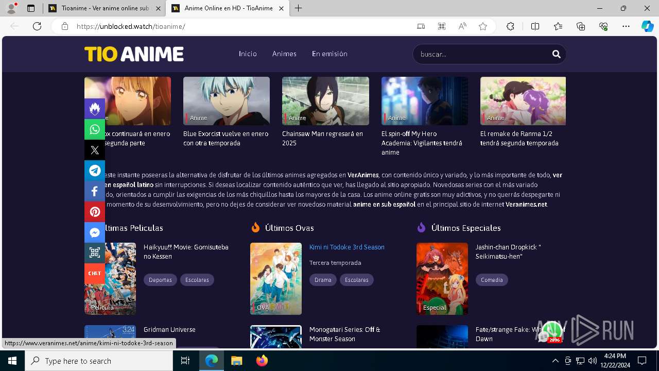Open Ranma 1/2 remake thumbnail
Viewport: 659px width, 371px height.
click(x=523, y=101)
